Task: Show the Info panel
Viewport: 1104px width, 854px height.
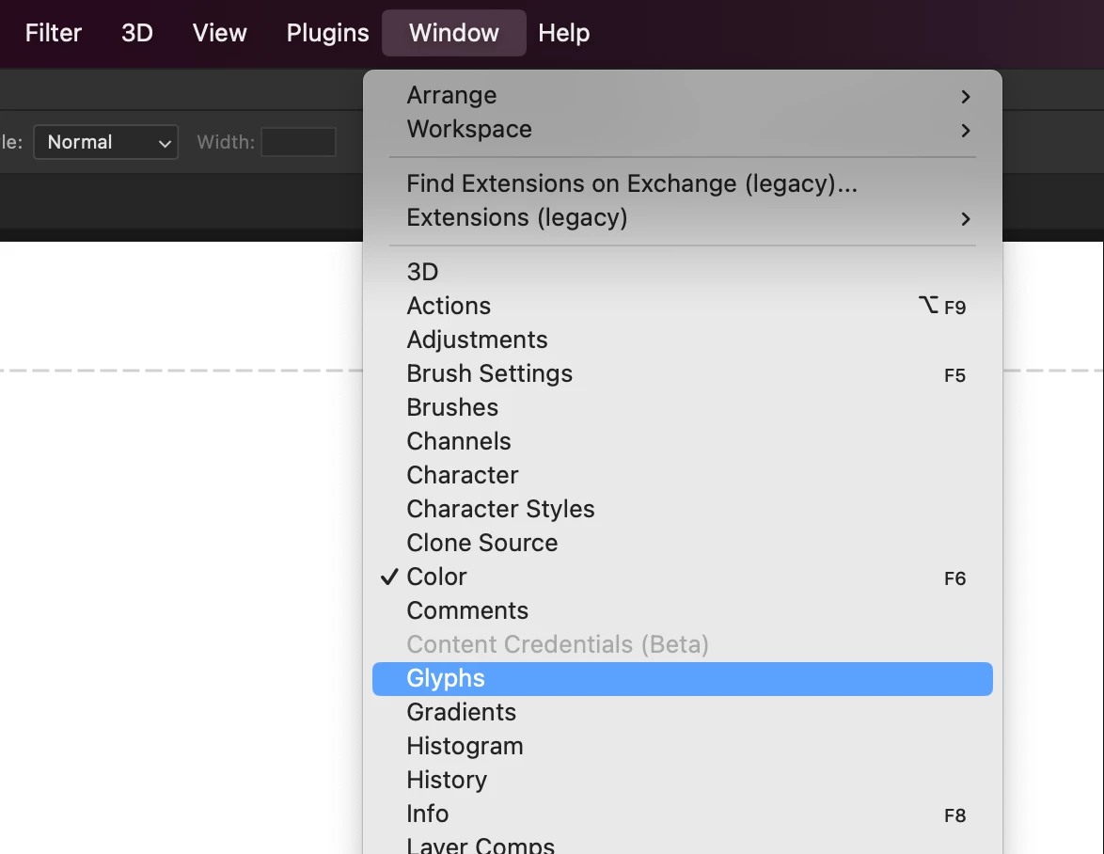Action: (428, 814)
